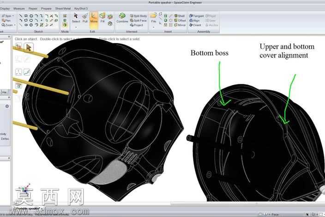Click the Tangent assembly condition
This screenshot has width=325, height=217.
pyautogui.click(x=197, y=16)
